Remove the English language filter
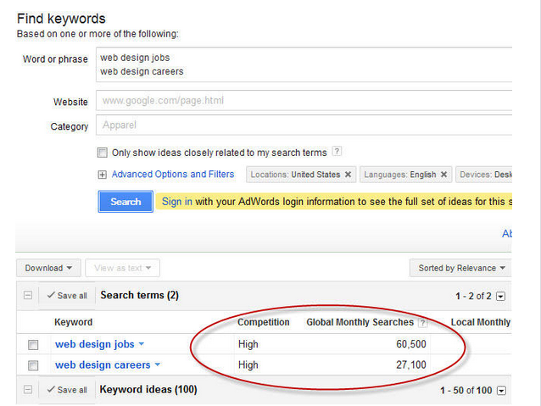Screen dimensions: 541x406 click(x=443, y=175)
